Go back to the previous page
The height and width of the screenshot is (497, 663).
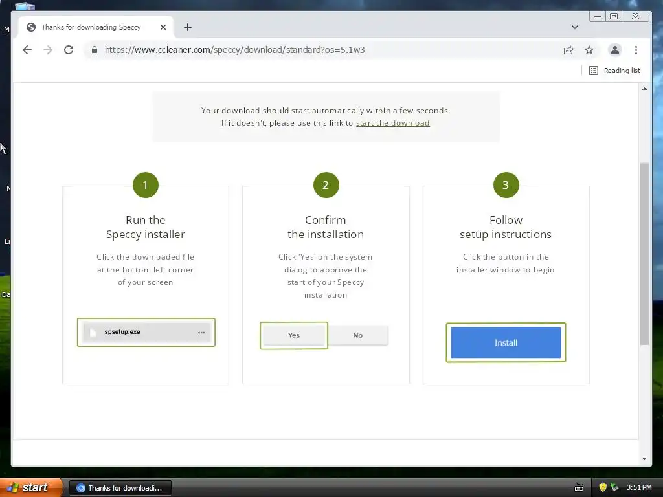click(x=27, y=50)
